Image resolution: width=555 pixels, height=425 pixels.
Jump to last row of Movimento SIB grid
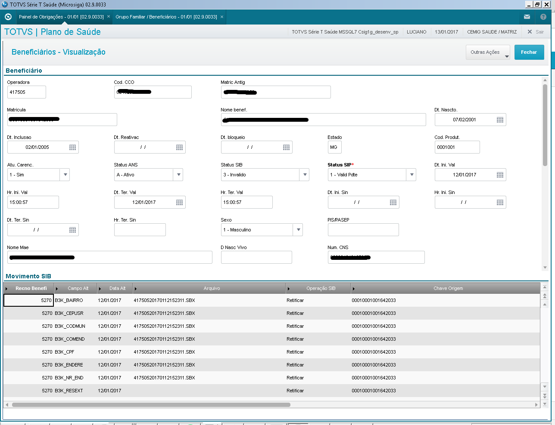(x=545, y=404)
